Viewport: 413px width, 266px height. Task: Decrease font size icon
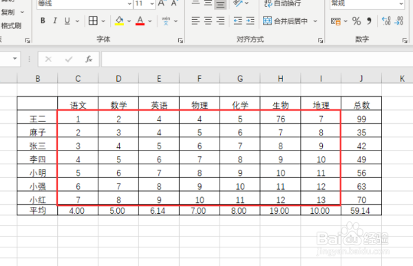[x=174, y=3]
